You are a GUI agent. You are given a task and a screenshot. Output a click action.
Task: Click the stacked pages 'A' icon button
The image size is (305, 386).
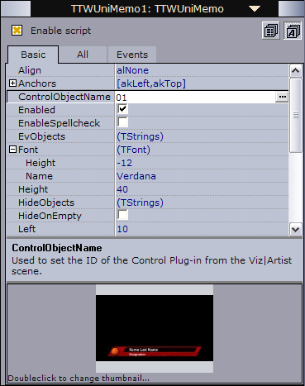pyautogui.click(x=293, y=31)
